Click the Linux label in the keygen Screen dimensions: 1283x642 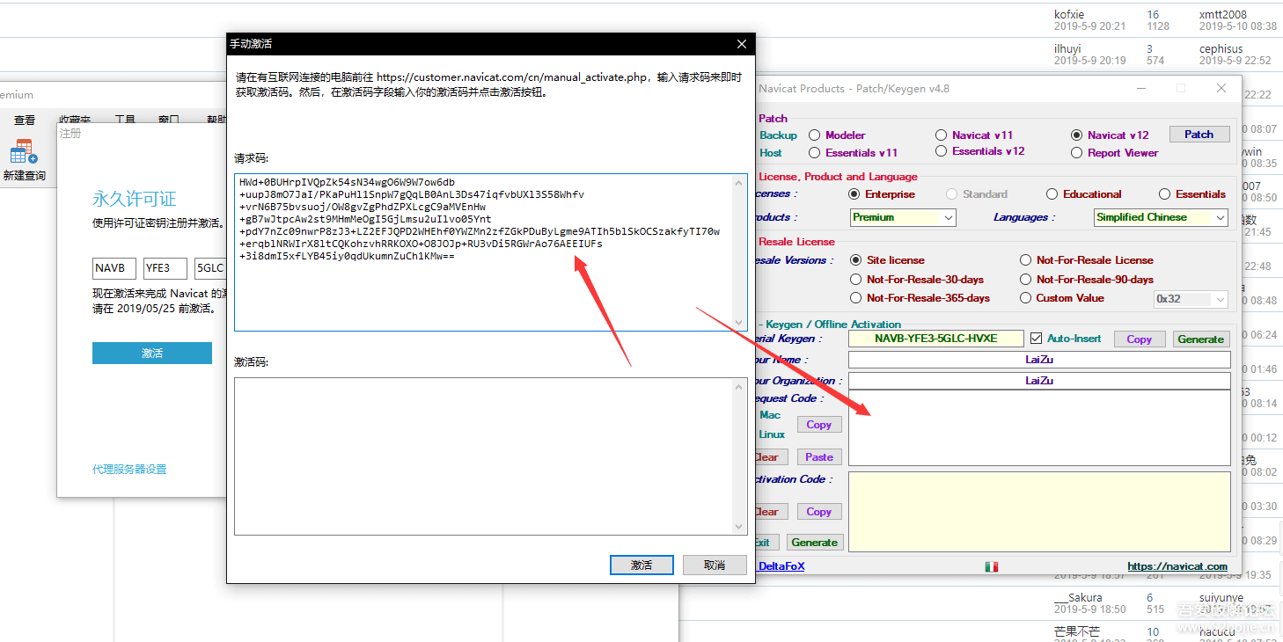coord(772,434)
